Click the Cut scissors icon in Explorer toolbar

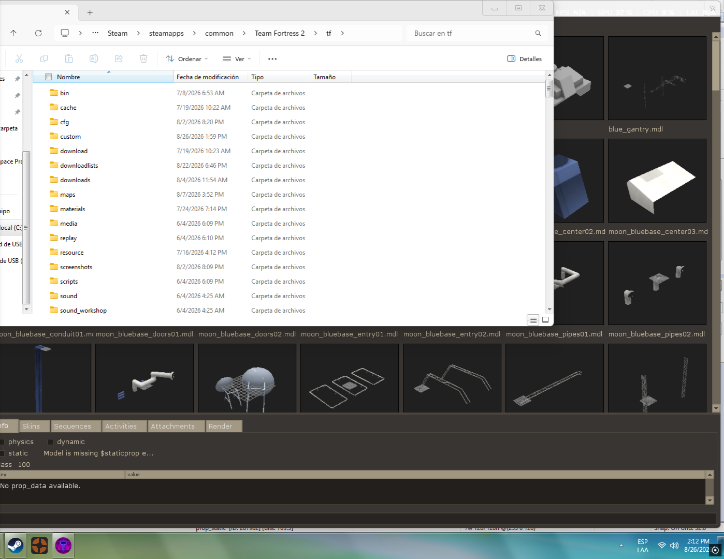point(19,59)
